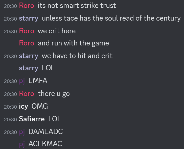Click starry username beside LOL message

click(29, 68)
